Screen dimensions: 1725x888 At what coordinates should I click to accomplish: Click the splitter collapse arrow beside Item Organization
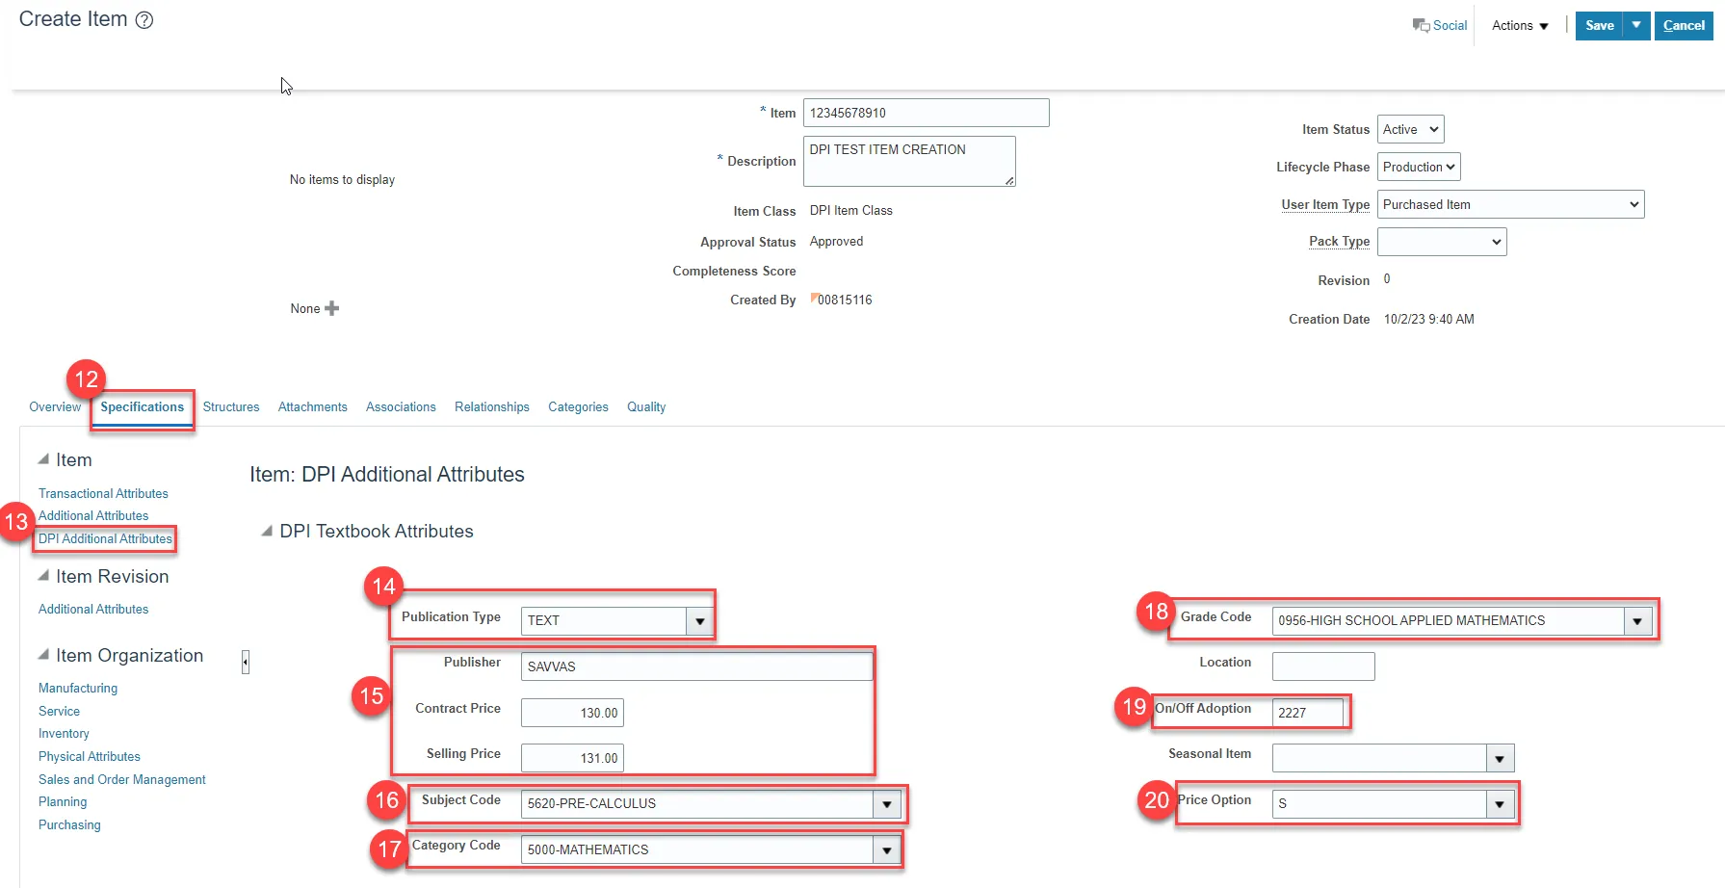(246, 662)
